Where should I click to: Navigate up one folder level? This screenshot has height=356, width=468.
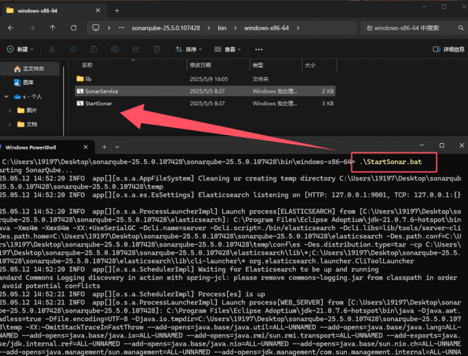point(52,28)
